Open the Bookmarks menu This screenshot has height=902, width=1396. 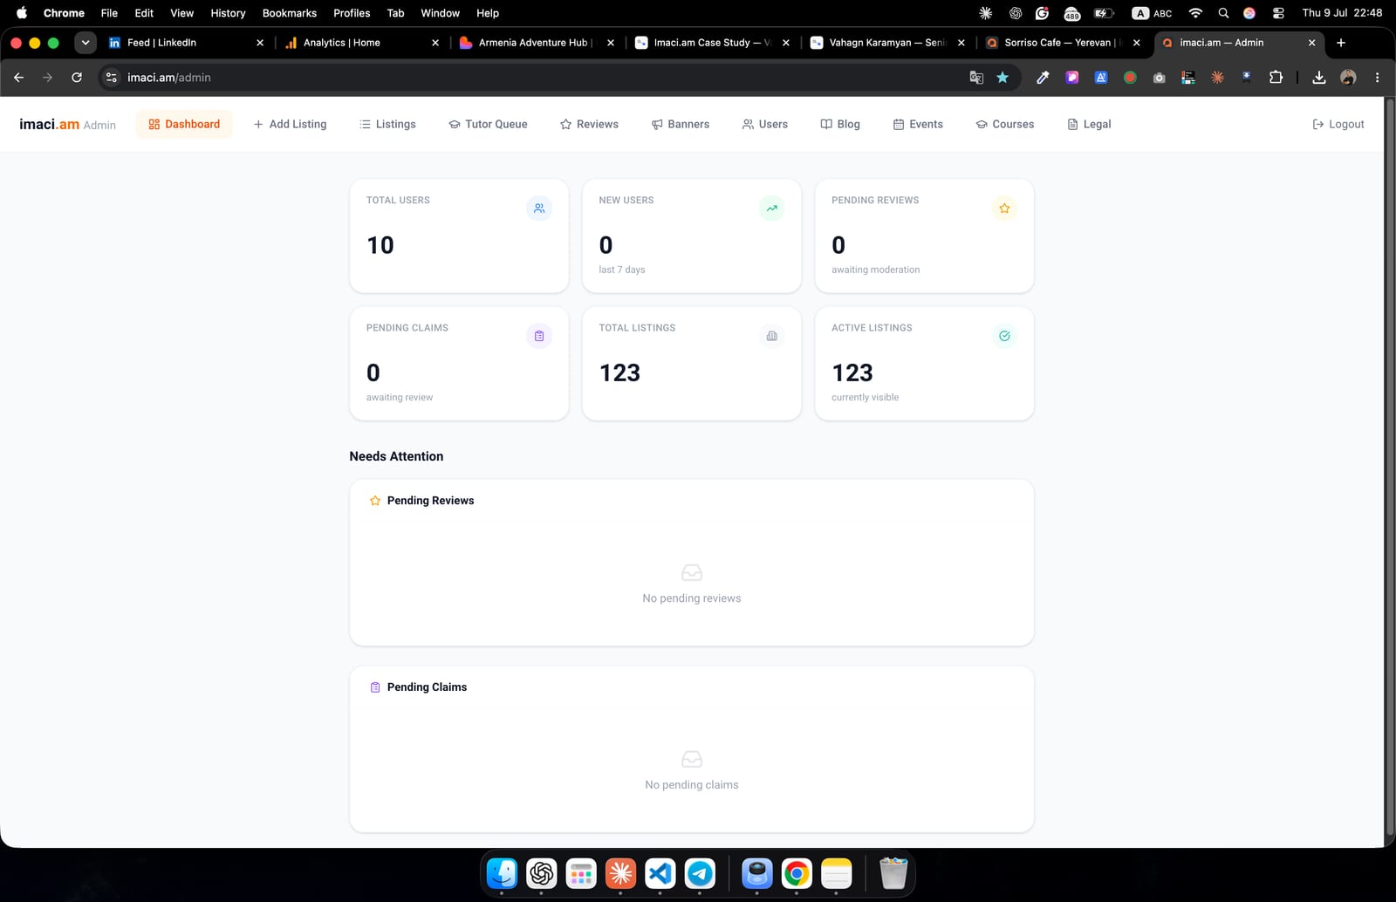click(x=290, y=13)
